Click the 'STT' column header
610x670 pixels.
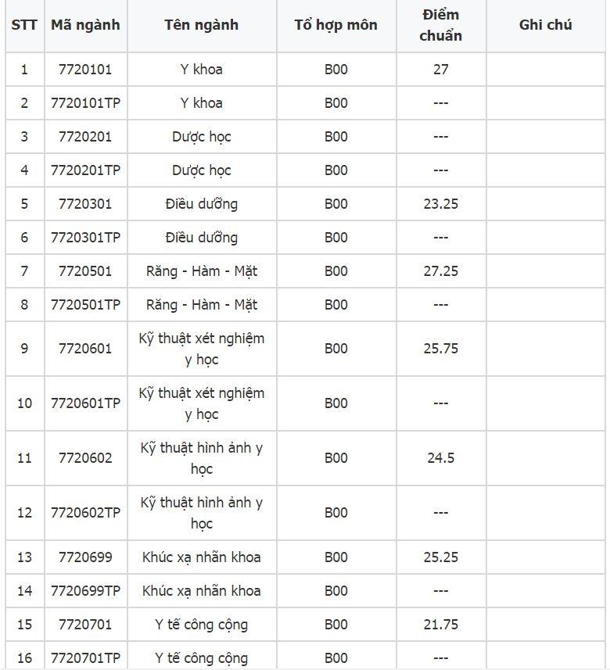pos(24,25)
